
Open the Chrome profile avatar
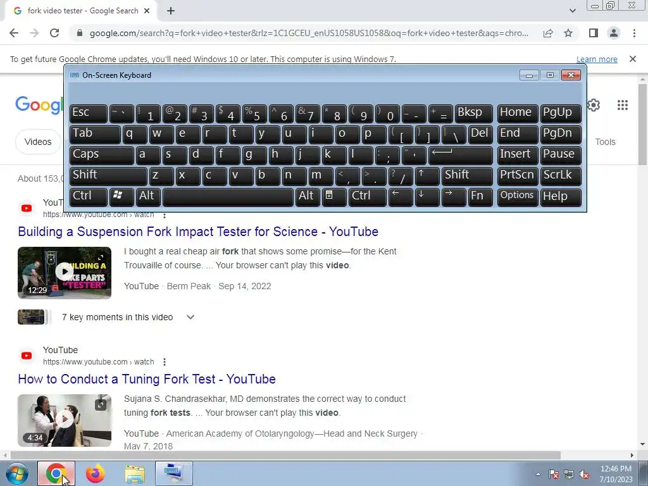[614, 33]
